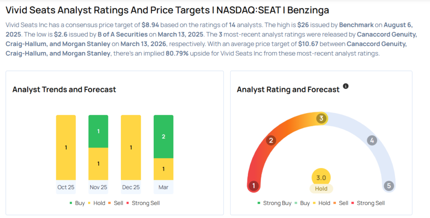Click the Analyst Trends and Forecast heading

(64, 89)
